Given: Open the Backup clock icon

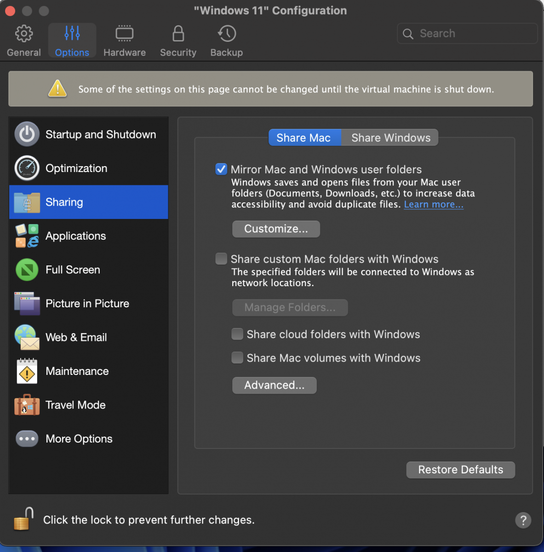Looking at the screenshot, I should (x=227, y=33).
